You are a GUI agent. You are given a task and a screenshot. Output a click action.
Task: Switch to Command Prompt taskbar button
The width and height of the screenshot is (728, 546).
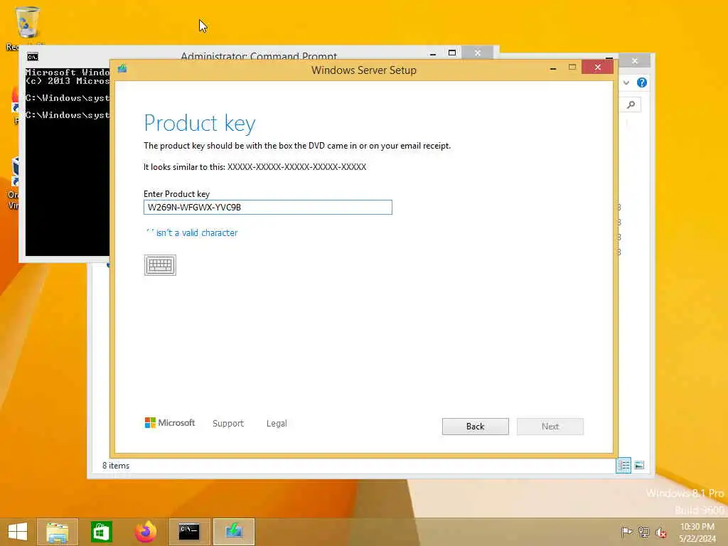pos(189,532)
